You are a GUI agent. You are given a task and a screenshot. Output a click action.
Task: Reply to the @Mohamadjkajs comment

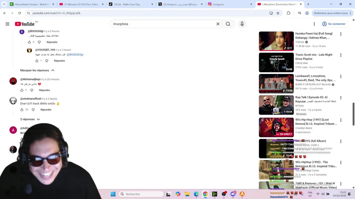[x=45, y=90]
